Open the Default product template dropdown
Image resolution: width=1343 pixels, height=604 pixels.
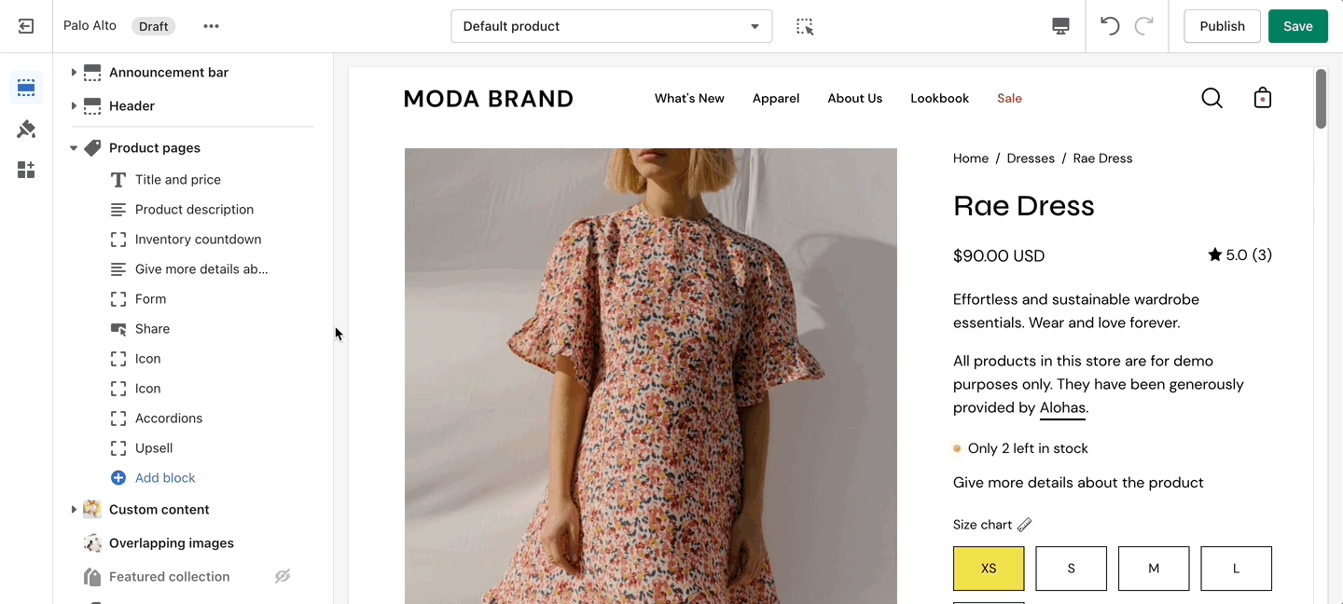tap(611, 26)
